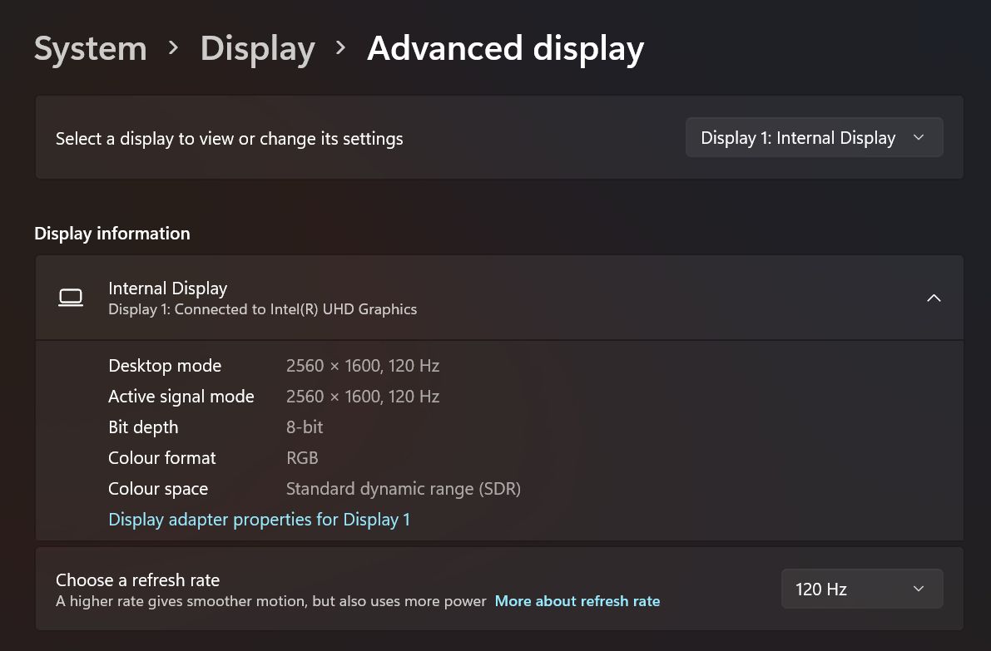Click the laptop icon beside Internal Display
This screenshot has height=651, width=991.
(71, 298)
